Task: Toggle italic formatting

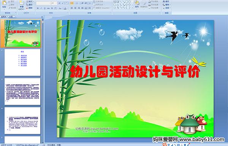Action: click(41, 8)
